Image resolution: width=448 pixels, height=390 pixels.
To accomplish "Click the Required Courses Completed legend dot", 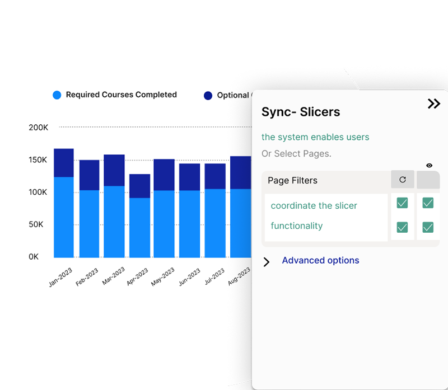I will click(57, 95).
